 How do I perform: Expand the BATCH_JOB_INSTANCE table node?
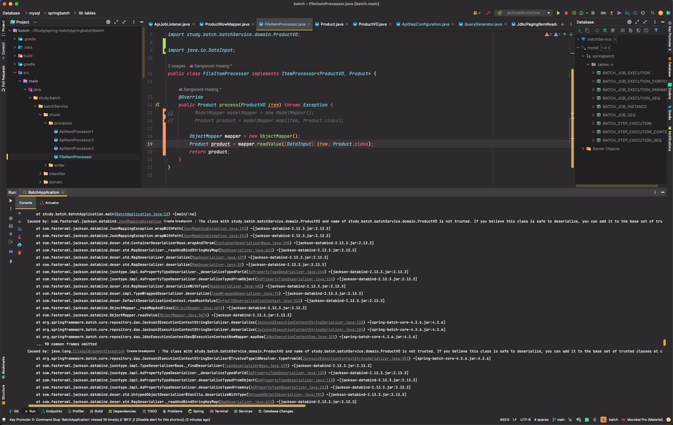point(593,106)
